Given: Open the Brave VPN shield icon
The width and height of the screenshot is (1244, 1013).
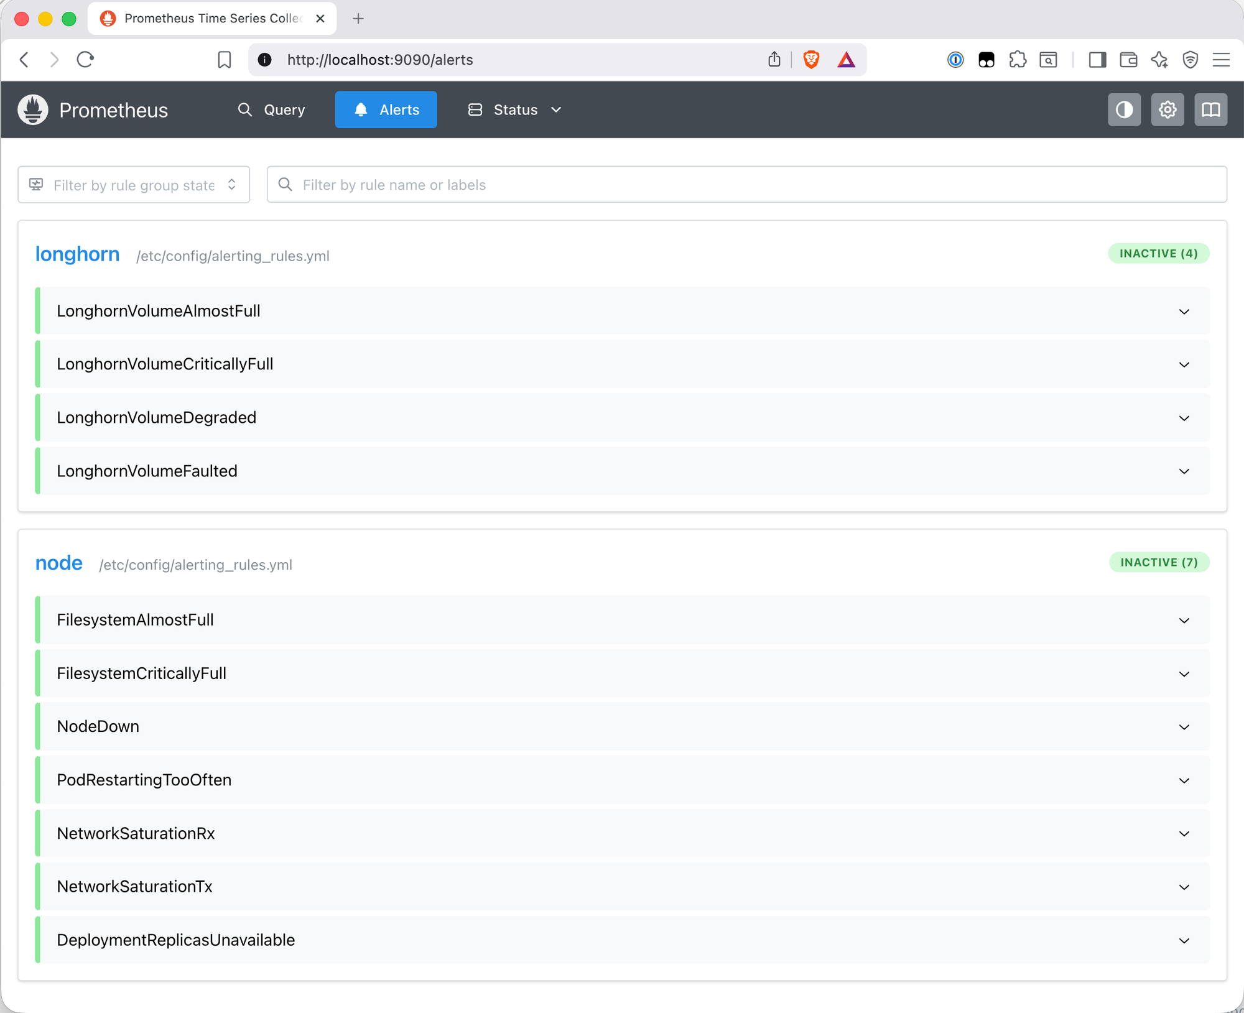Looking at the screenshot, I should (x=1191, y=60).
